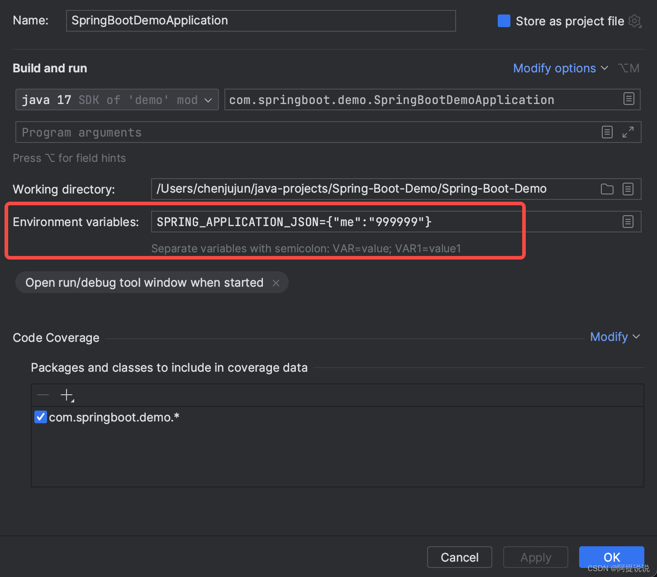Screen dimensions: 657x577
Task: Open the java 17 SDK dropdown
Action: coord(117,99)
